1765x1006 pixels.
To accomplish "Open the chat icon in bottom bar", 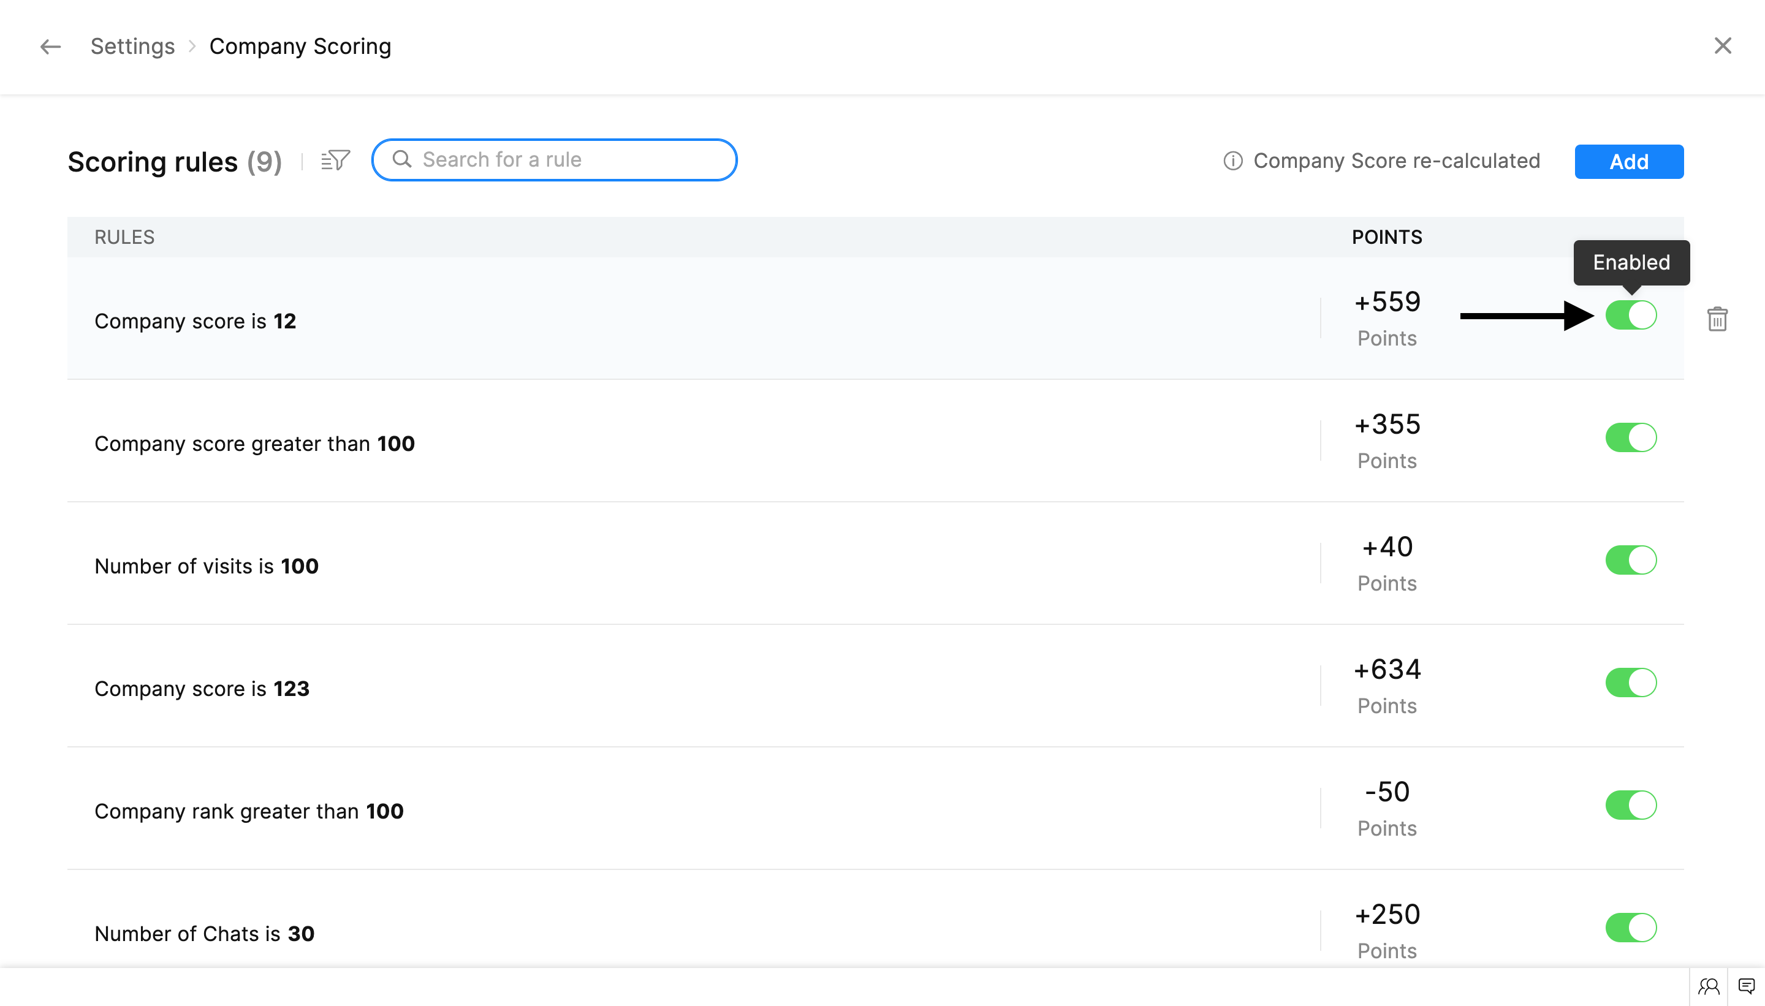I will coord(1747,986).
